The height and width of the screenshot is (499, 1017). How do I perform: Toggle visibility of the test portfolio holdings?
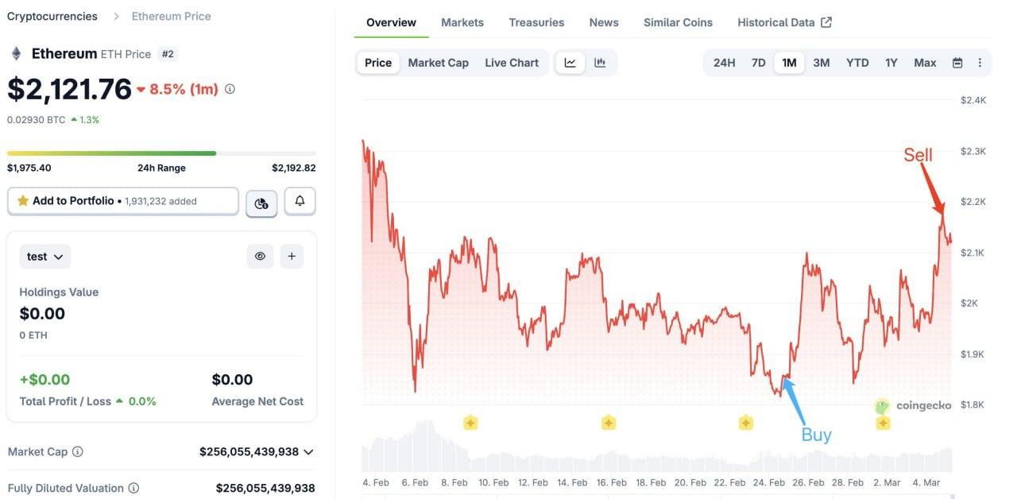point(260,256)
